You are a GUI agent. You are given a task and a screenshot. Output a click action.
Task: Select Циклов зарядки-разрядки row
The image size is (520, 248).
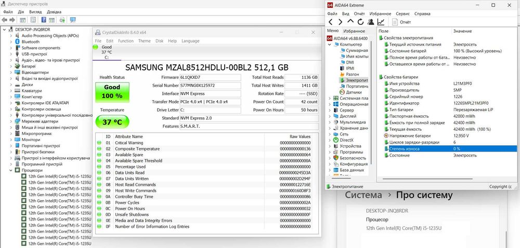tap(450, 142)
